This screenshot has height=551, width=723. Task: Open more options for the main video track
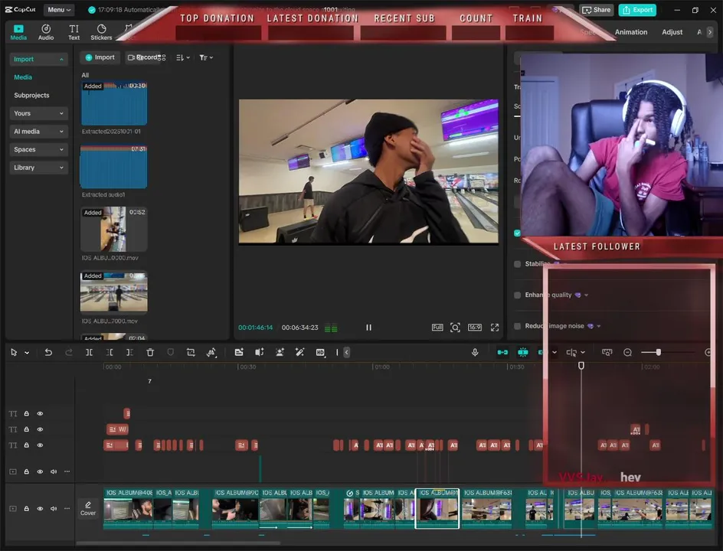pyautogui.click(x=67, y=509)
